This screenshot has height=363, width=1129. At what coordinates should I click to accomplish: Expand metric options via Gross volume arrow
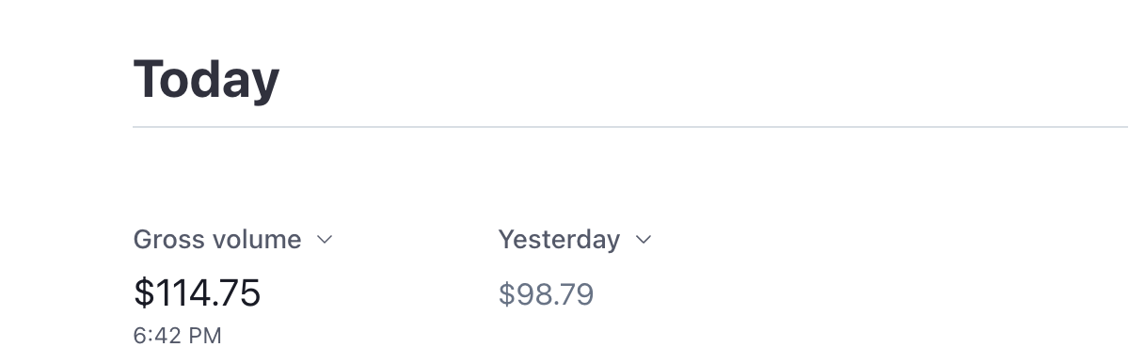click(325, 240)
